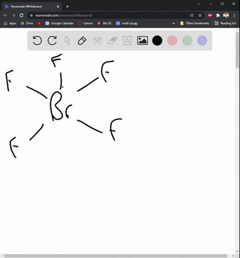Reload the whiteboard page

pos(21,15)
